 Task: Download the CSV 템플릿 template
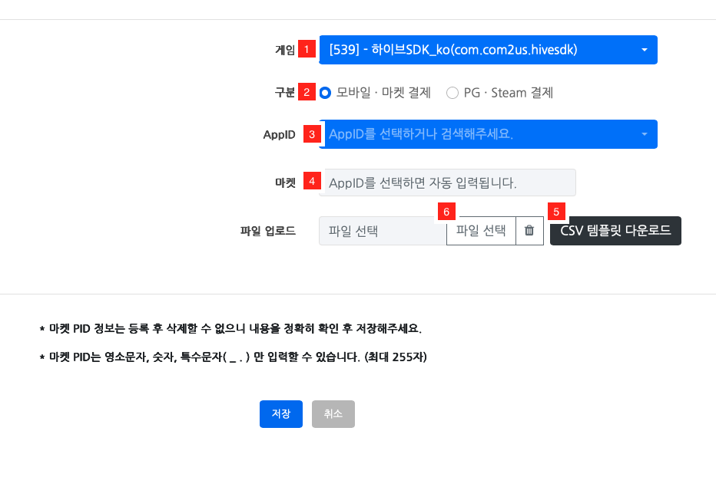point(615,230)
